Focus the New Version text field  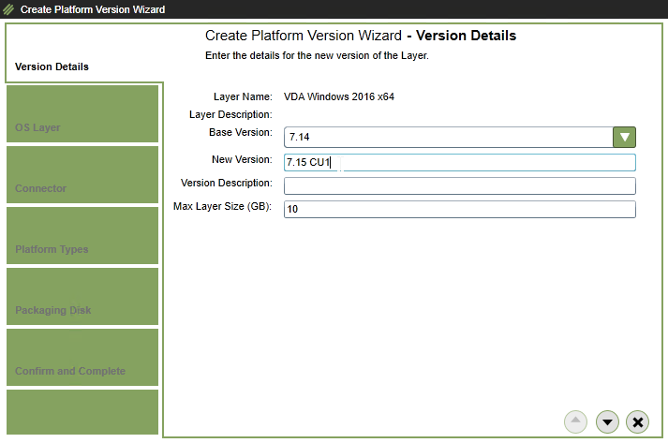(x=459, y=162)
